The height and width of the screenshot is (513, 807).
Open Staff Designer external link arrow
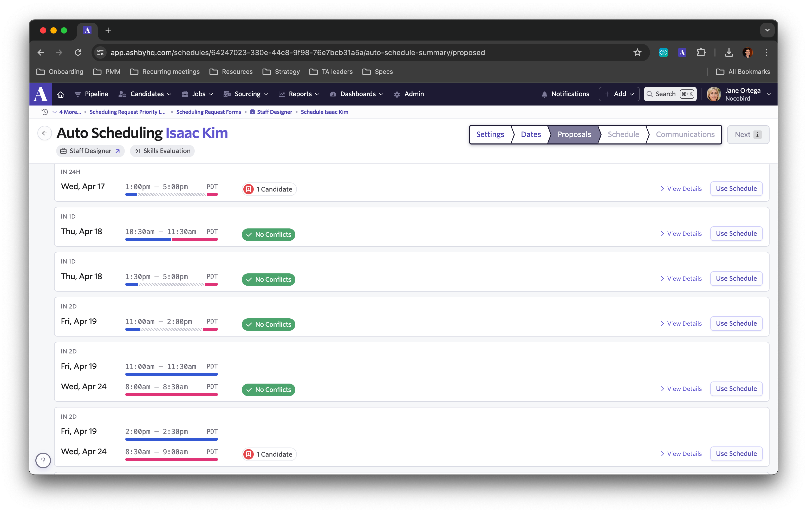(x=118, y=151)
